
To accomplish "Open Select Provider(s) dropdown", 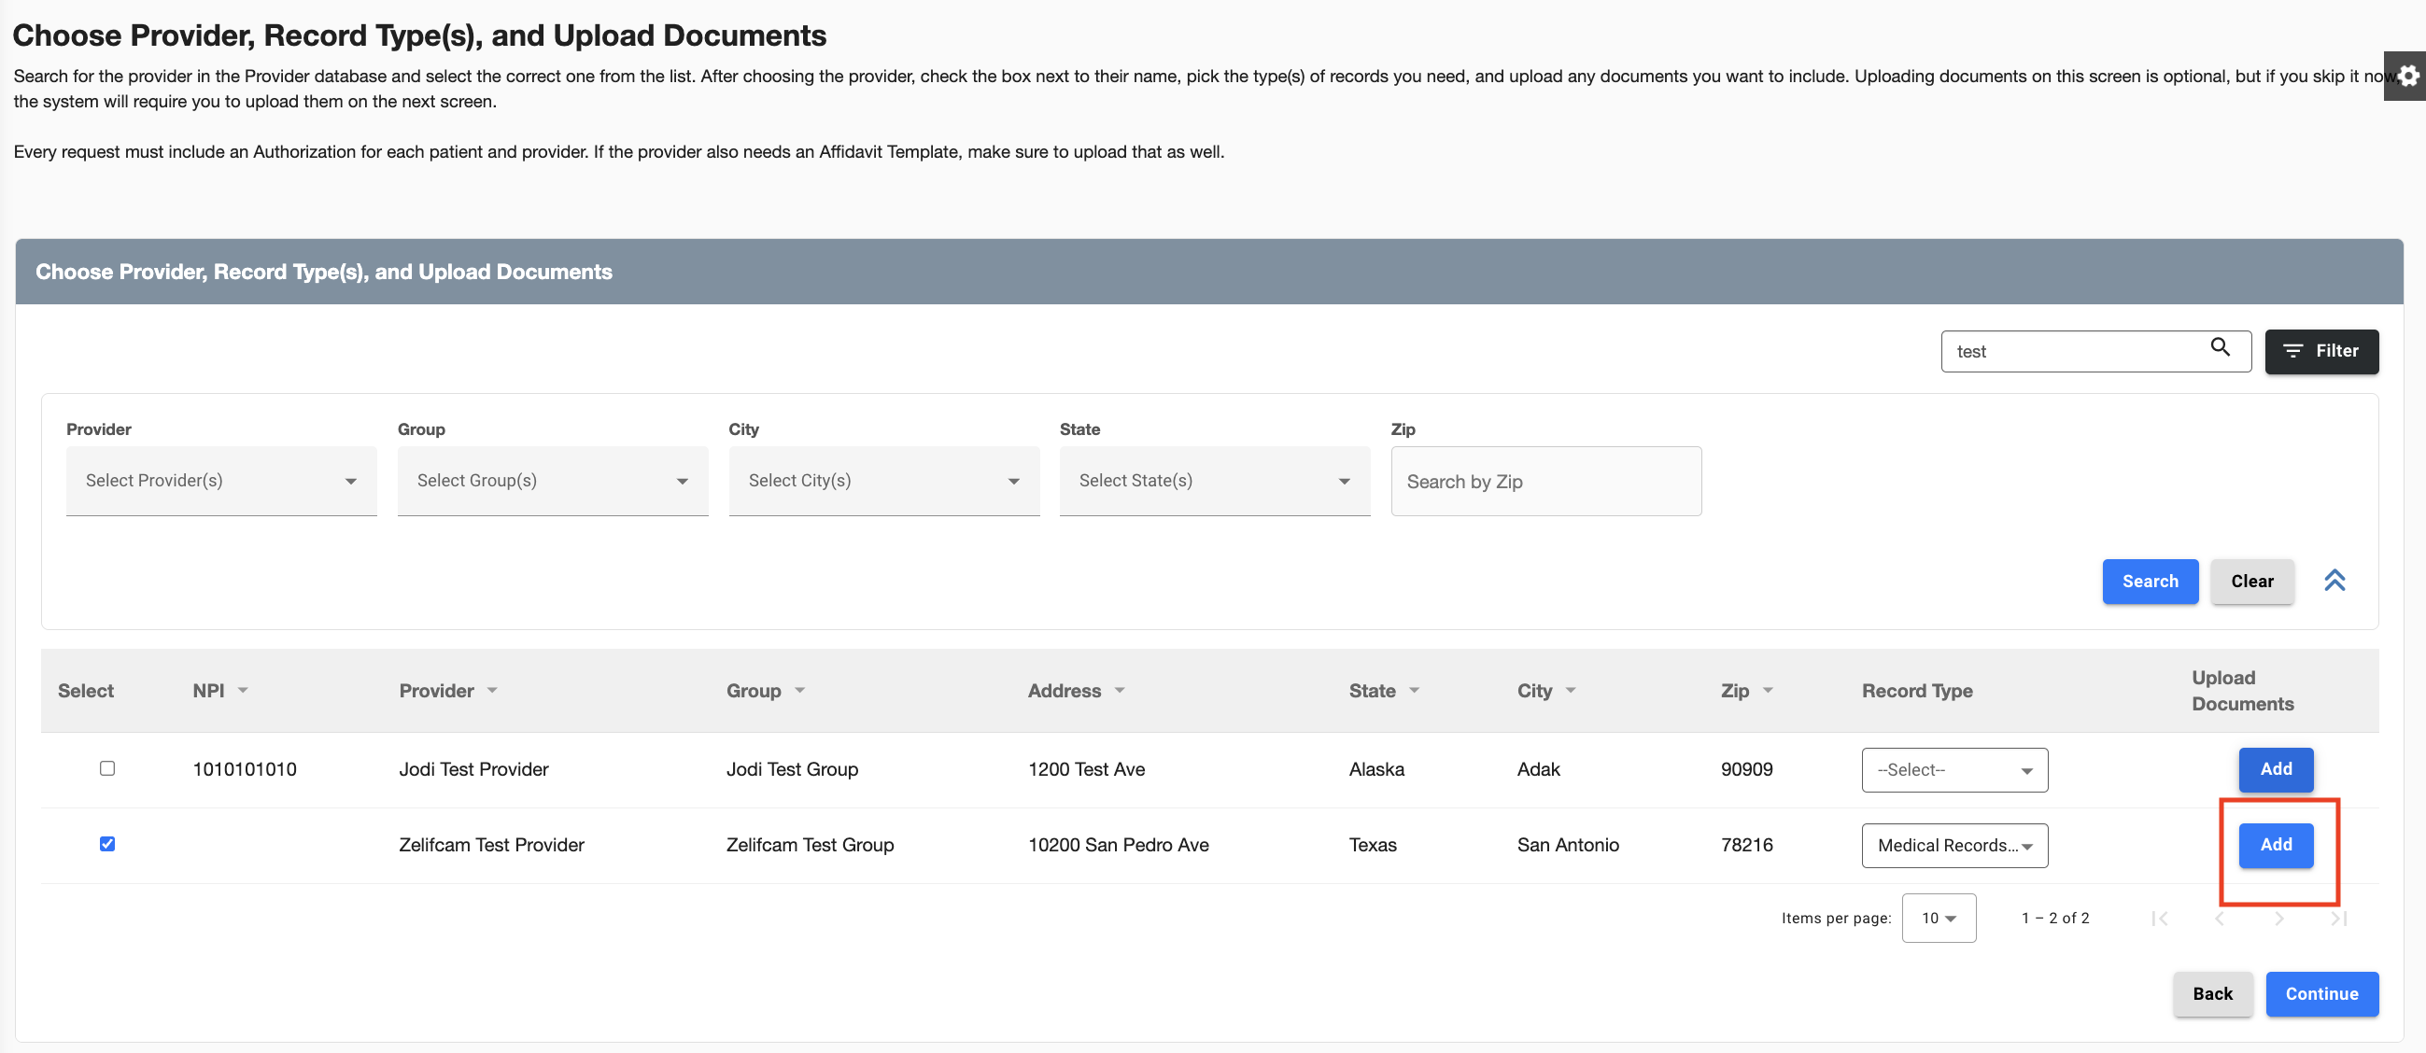I will (221, 482).
